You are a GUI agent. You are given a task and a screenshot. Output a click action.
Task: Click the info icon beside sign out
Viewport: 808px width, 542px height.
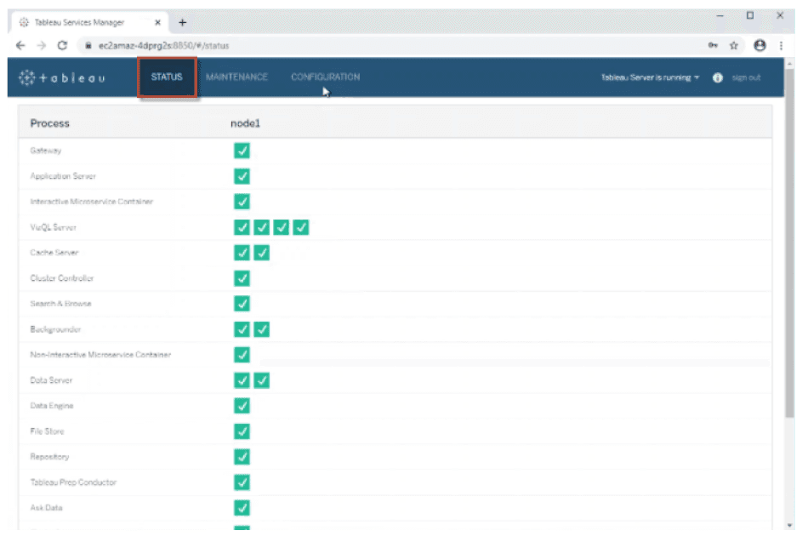point(717,77)
